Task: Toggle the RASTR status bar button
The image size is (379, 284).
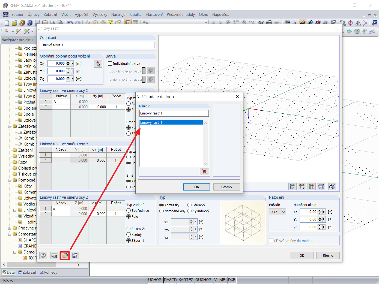Action: pos(170,280)
